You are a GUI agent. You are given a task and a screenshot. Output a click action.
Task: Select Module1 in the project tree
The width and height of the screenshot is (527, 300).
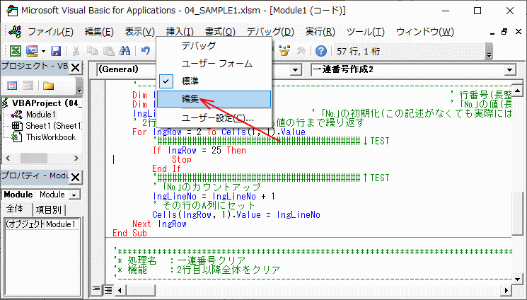[41, 115]
